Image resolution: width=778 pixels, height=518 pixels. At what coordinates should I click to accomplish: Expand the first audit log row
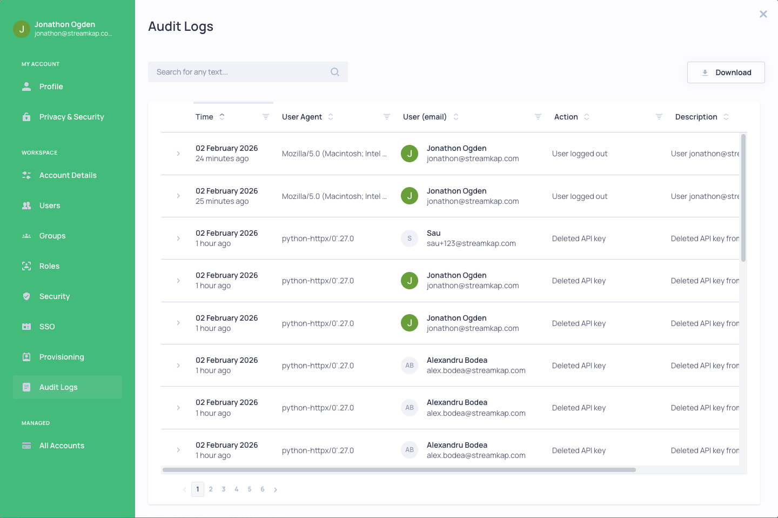tap(178, 154)
